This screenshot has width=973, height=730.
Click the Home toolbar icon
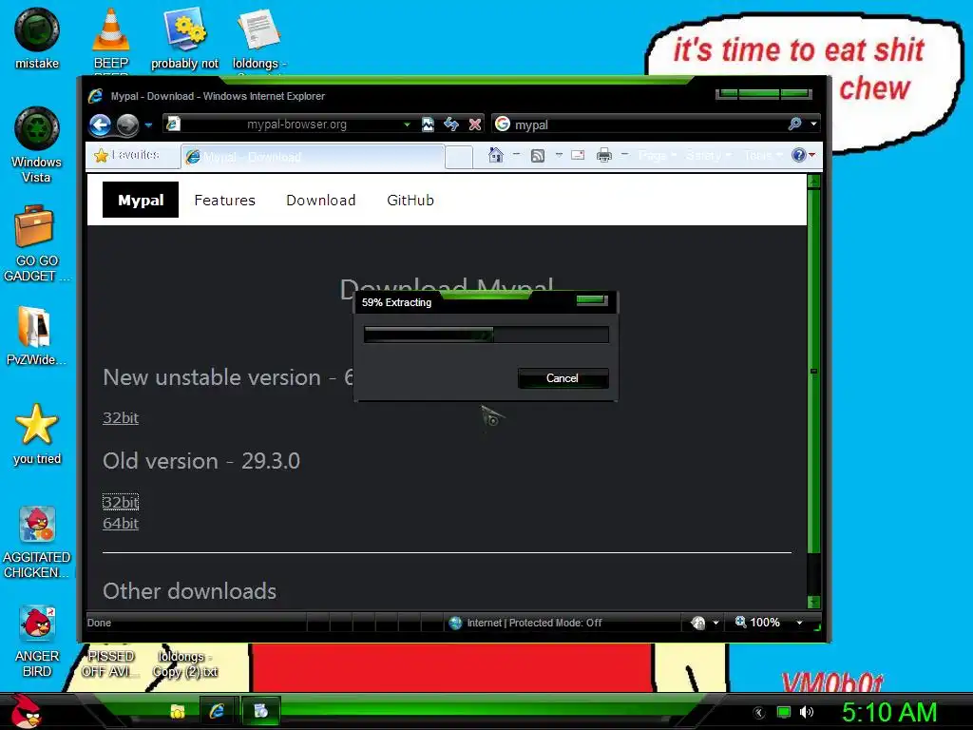(496, 155)
